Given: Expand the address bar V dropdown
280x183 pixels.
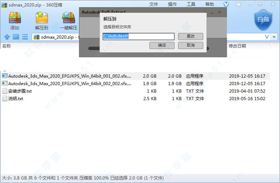Looking at the screenshot, I should tap(267, 37).
